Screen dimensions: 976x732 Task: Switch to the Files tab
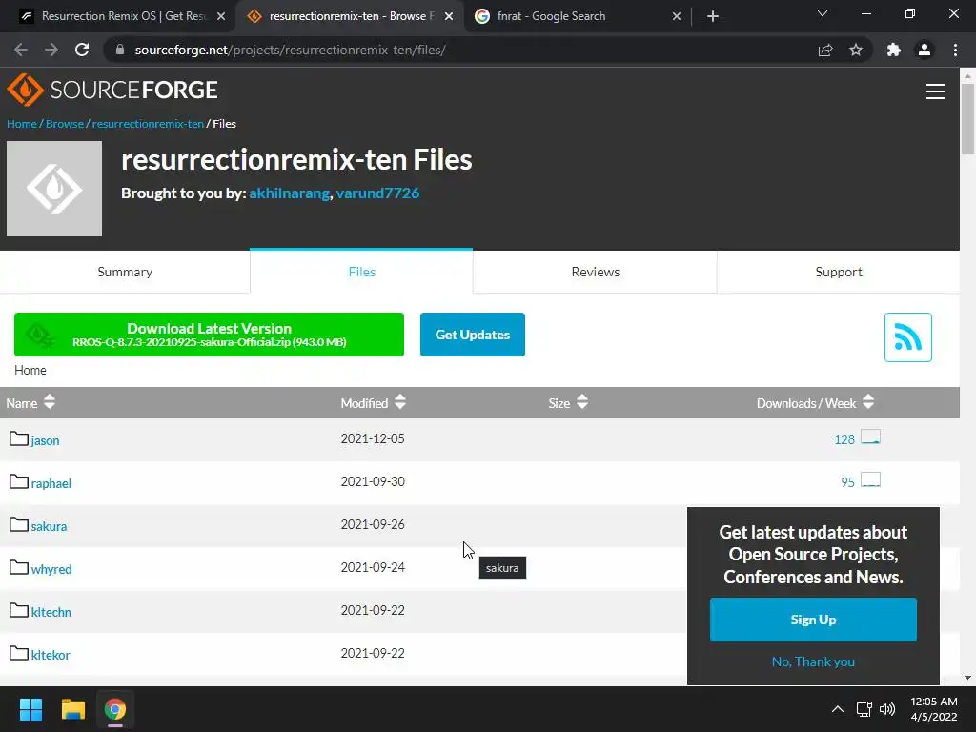(x=361, y=272)
